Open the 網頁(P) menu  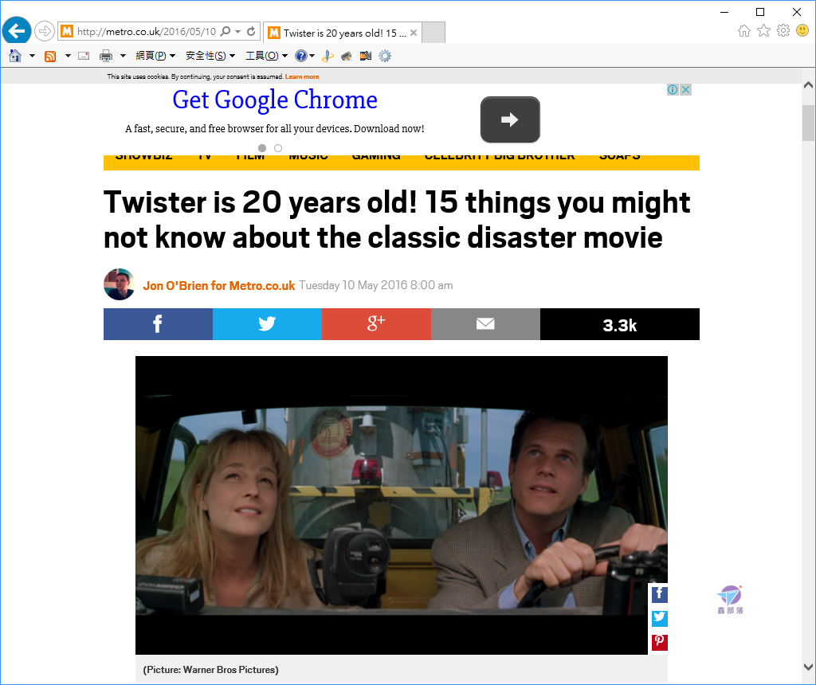(155, 56)
